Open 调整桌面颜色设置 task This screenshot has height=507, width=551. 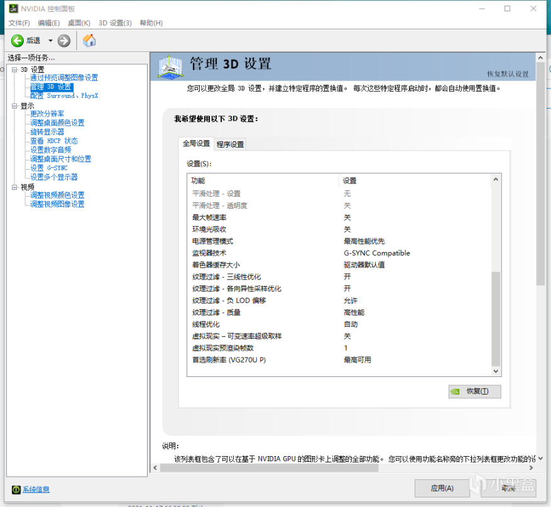click(x=57, y=123)
